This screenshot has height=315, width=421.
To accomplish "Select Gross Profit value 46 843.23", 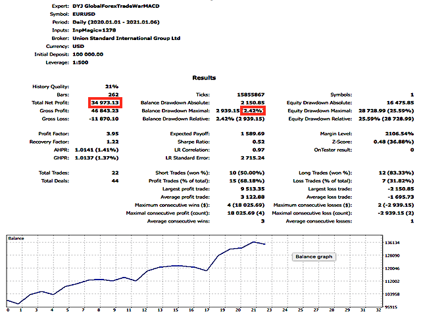I will point(105,111).
